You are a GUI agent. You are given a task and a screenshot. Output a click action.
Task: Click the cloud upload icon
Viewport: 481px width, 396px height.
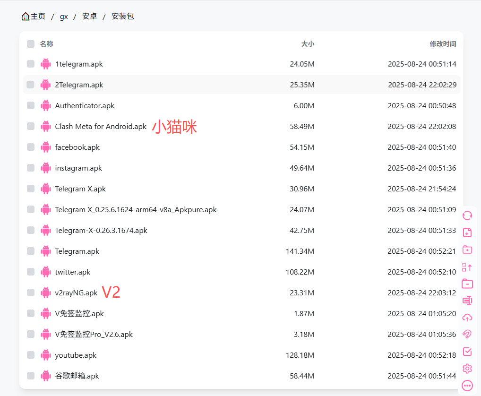pyautogui.click(x=467, y=318)
